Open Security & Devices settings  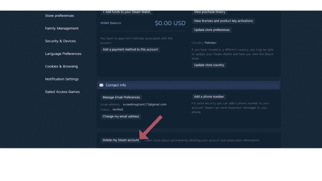point(60,41)
